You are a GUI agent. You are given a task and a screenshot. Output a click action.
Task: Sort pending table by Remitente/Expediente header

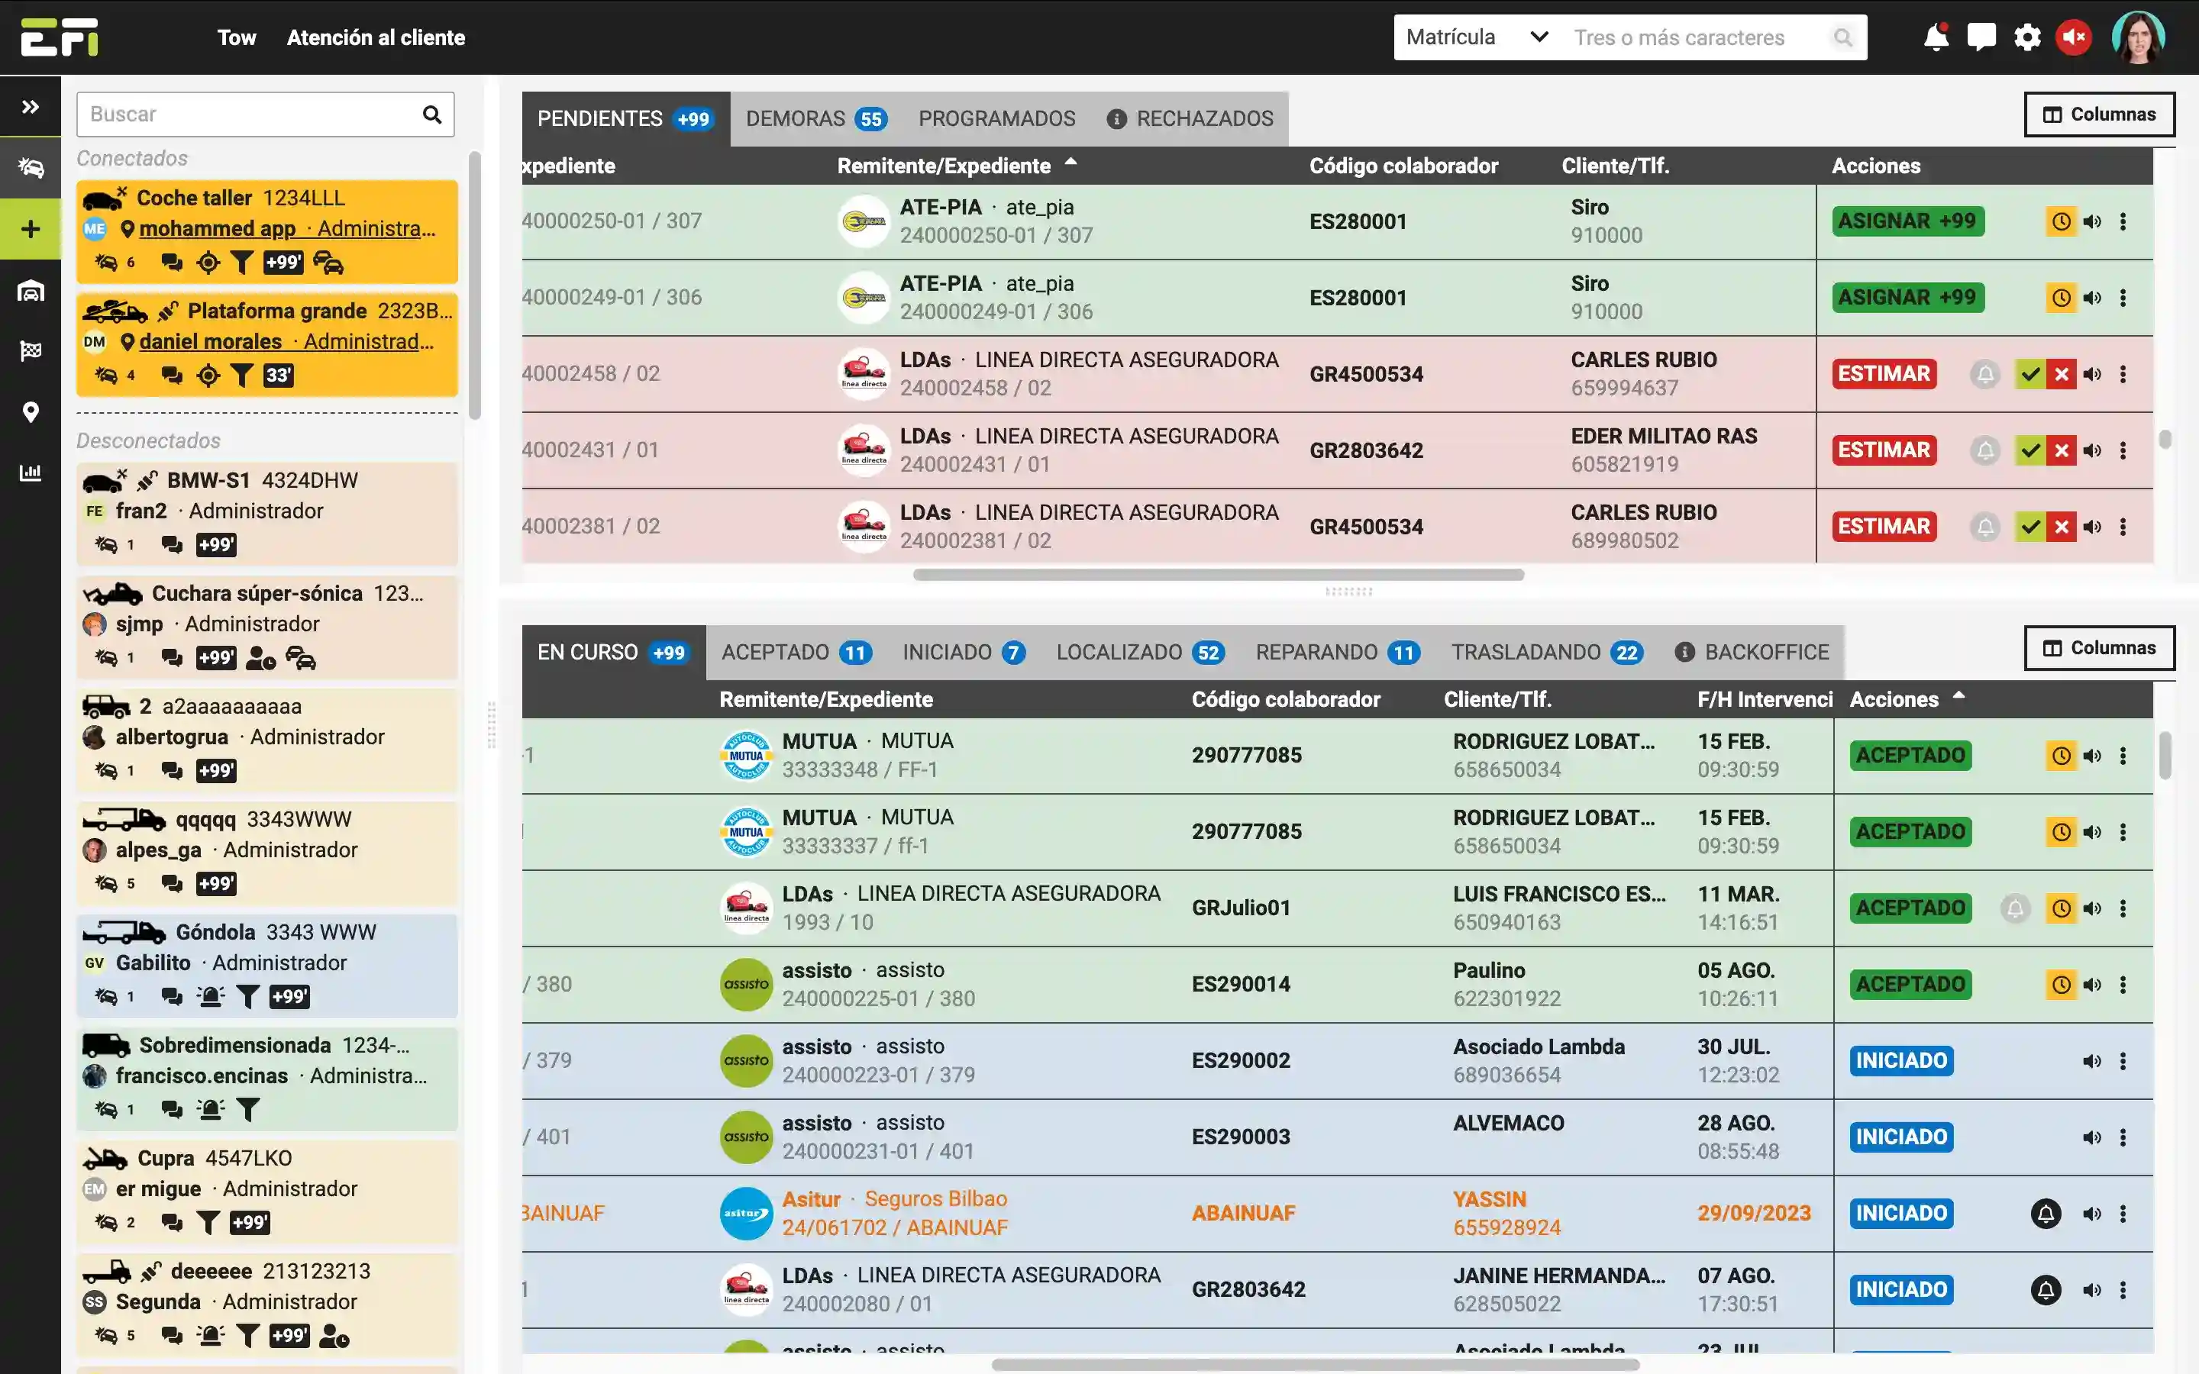(944, 166)
